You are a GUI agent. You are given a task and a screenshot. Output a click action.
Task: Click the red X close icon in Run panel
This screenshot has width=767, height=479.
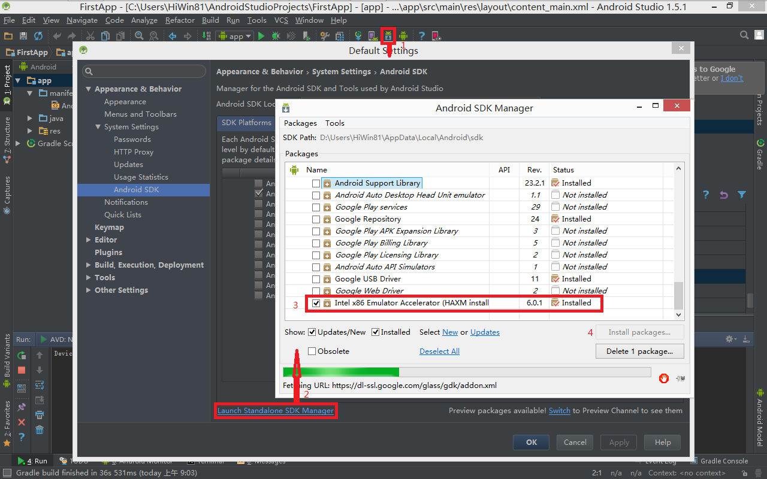[22, 422]
